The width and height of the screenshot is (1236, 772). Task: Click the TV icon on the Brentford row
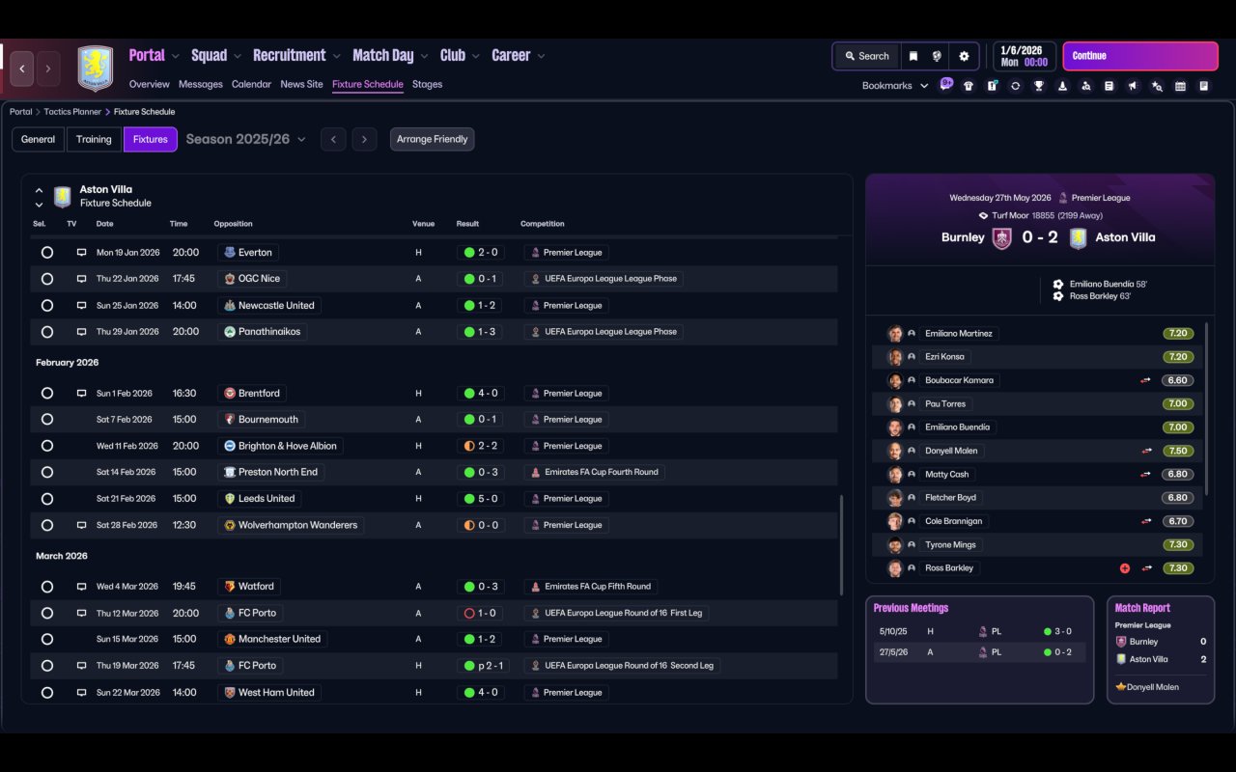coord(82,394)
